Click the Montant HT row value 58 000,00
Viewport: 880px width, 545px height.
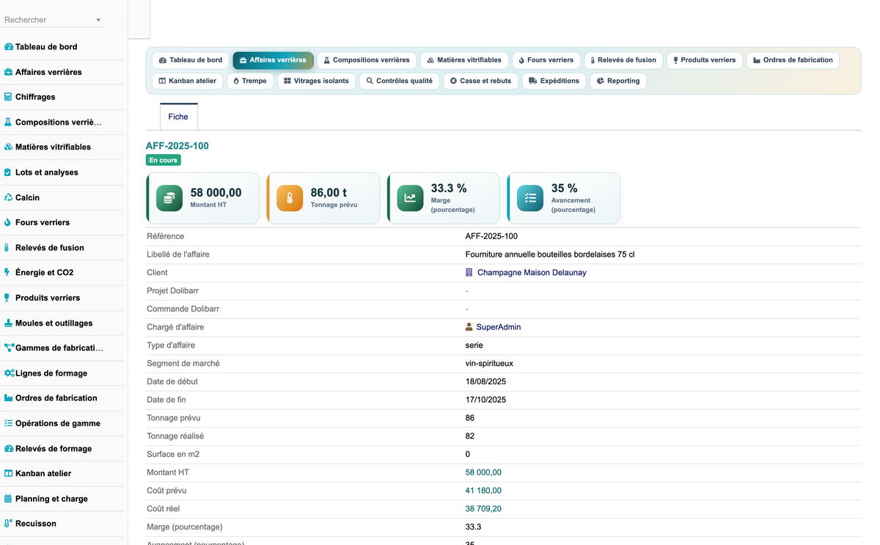tap(483, 472)
